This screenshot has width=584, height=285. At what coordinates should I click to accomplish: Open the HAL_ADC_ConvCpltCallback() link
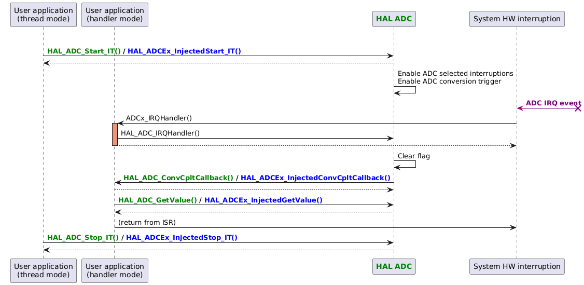coord(178,178)
